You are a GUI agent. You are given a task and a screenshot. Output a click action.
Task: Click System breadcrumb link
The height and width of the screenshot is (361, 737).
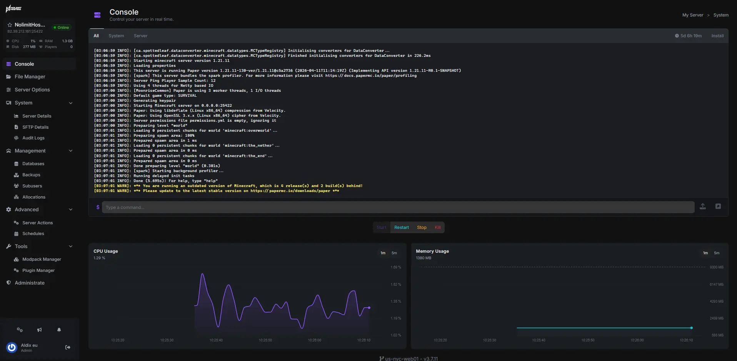tap(721, 15)
